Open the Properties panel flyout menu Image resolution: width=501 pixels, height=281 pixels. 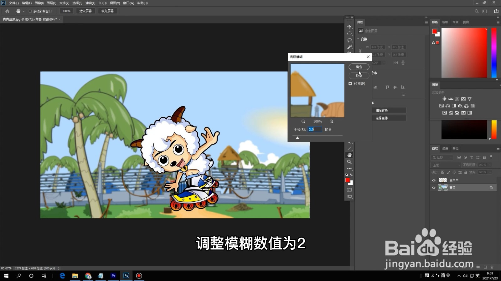click(426, 22)
